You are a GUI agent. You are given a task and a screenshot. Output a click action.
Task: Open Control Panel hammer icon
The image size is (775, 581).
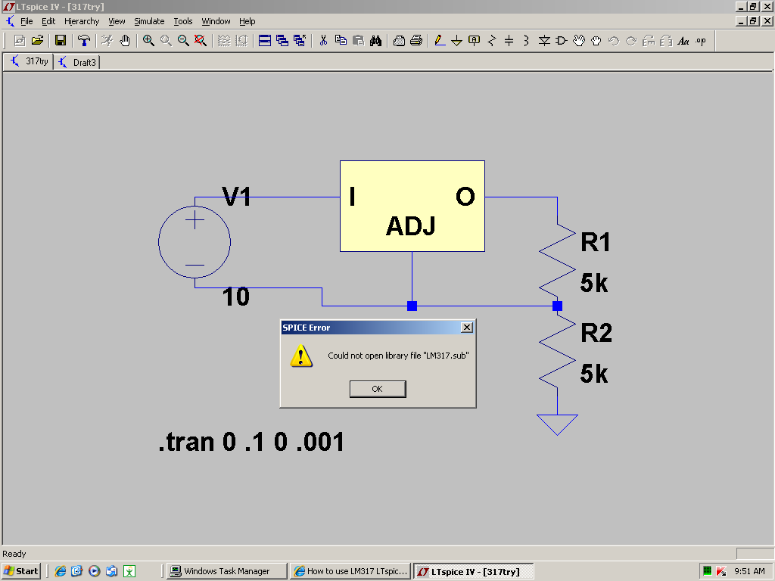[84, 41]
